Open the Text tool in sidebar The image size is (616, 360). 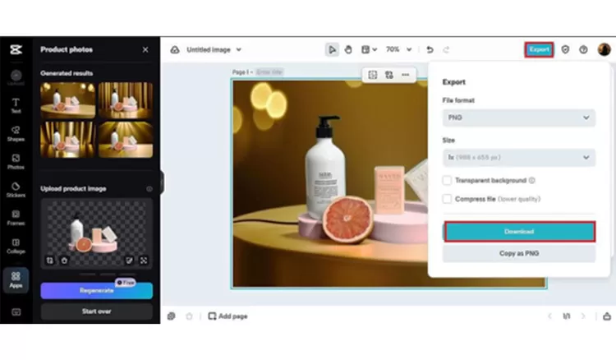click(x=16, y=106)
